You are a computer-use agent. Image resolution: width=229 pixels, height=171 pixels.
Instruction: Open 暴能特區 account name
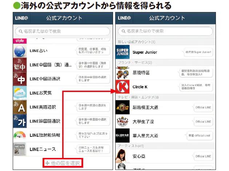pyautogui.click(x=141, y=73)
